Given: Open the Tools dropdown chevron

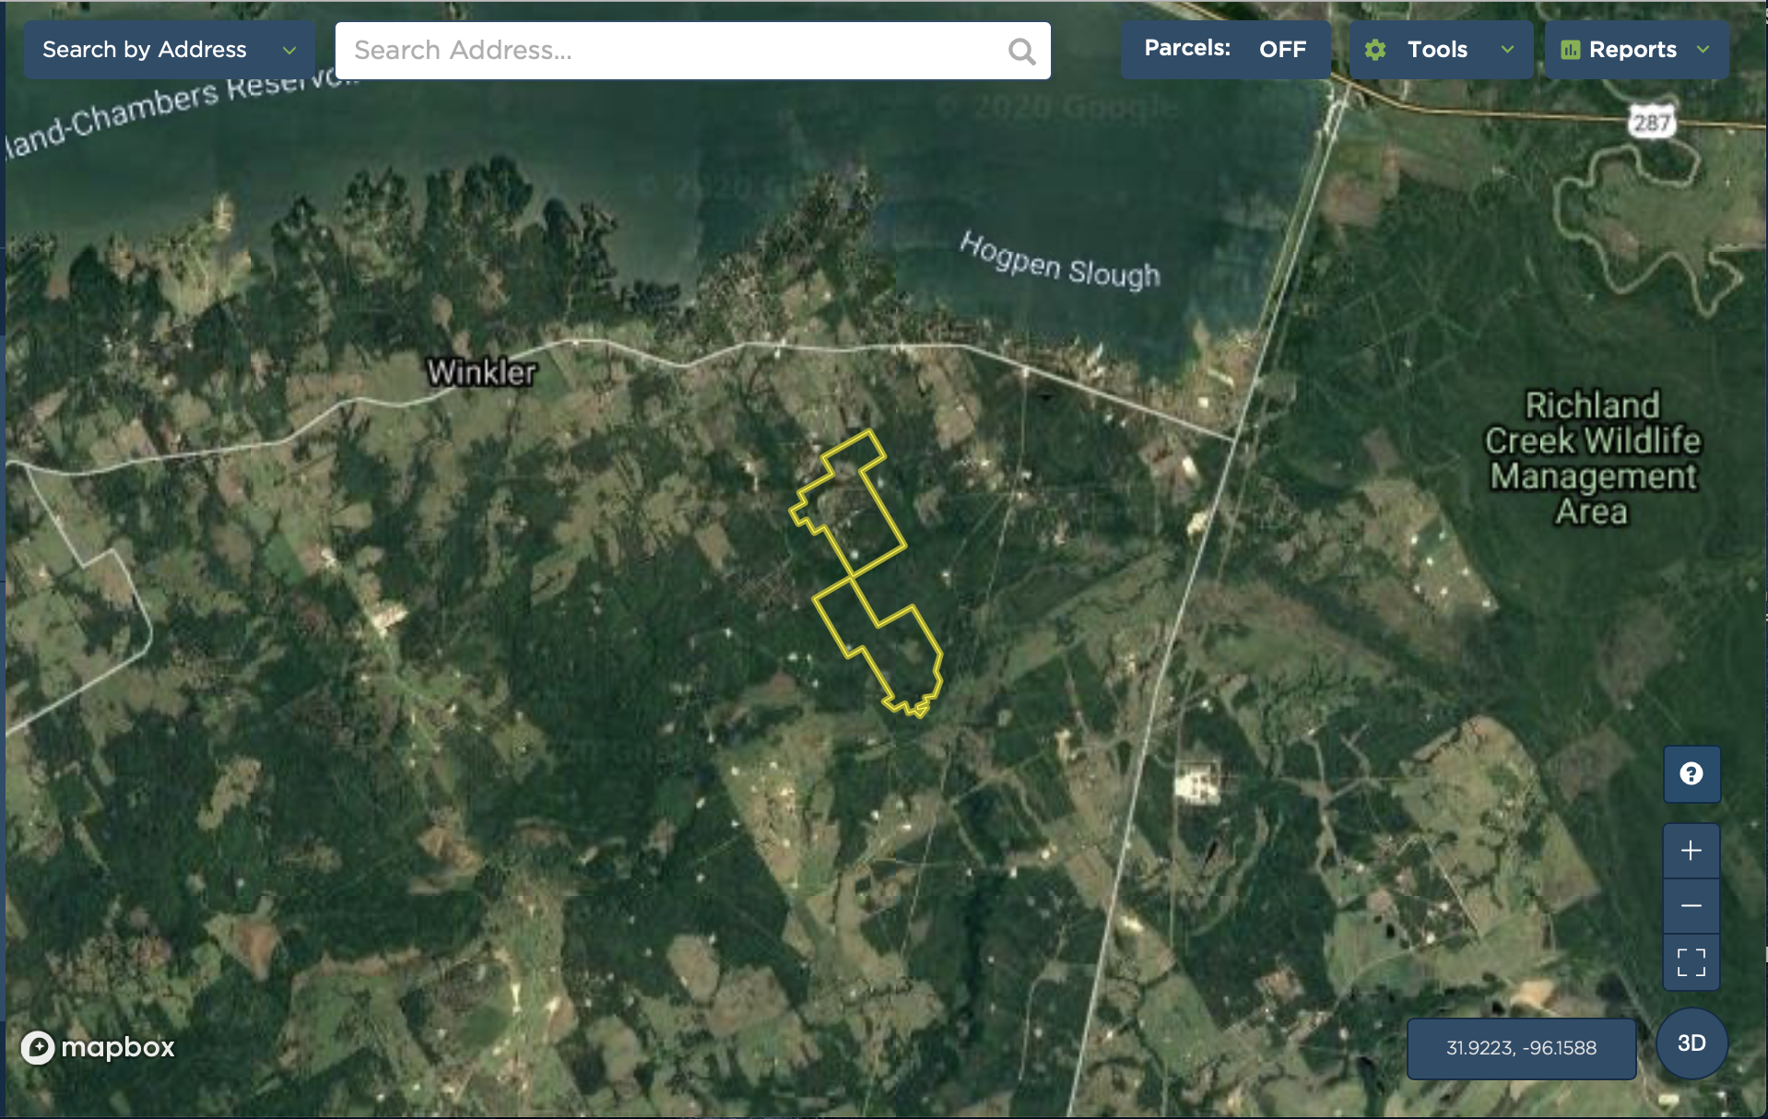Looking at the screenshot, I should [1507, 50].
